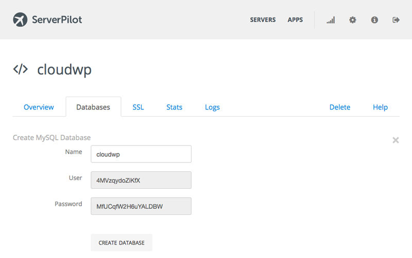Go to SERVERS in top navigation
Screen dimensions: 412x258
[x=263, y=20]
